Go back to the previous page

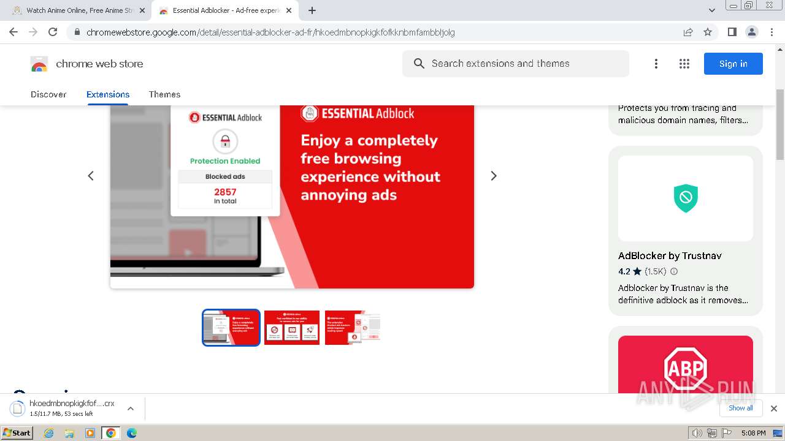[x=13, y=32]
